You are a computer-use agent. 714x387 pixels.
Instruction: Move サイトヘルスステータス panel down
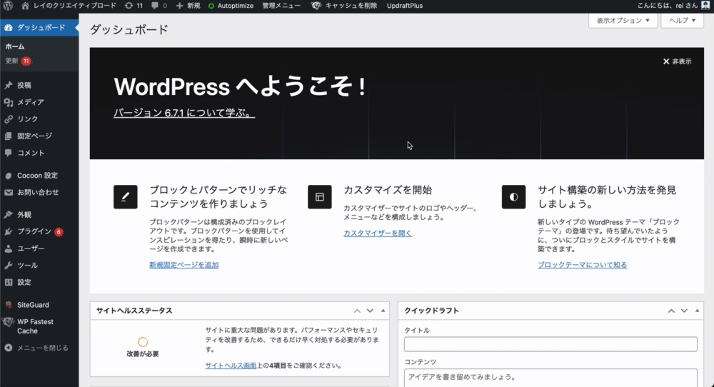tap(370, 311)
